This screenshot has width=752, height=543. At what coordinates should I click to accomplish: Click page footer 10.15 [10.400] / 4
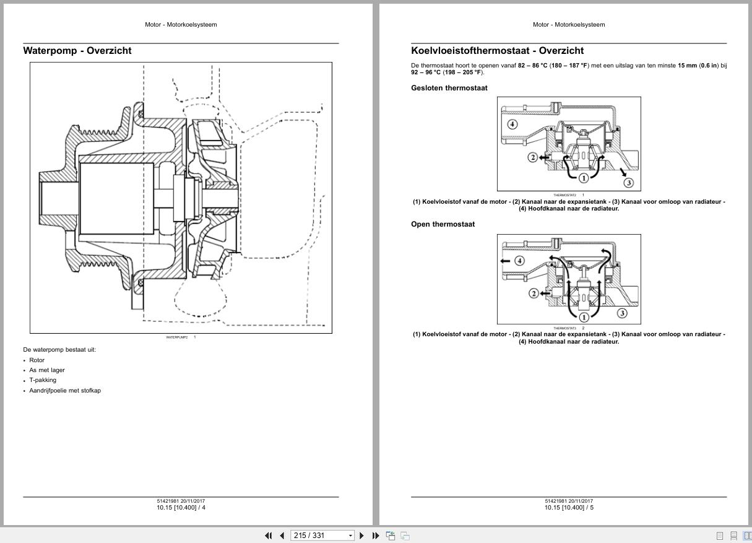(x=181, y=508)
